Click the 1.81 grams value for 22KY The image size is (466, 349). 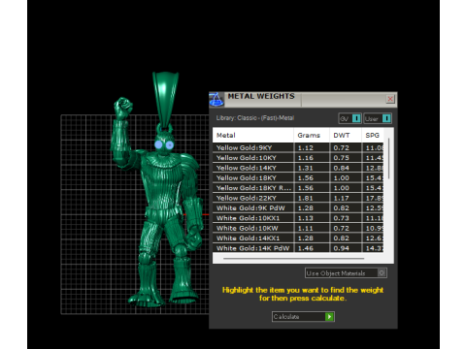[306, 198]
